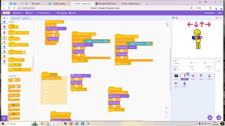
Task: Click the workspace vertical scrollbar
Action: [x=170, y=70]
